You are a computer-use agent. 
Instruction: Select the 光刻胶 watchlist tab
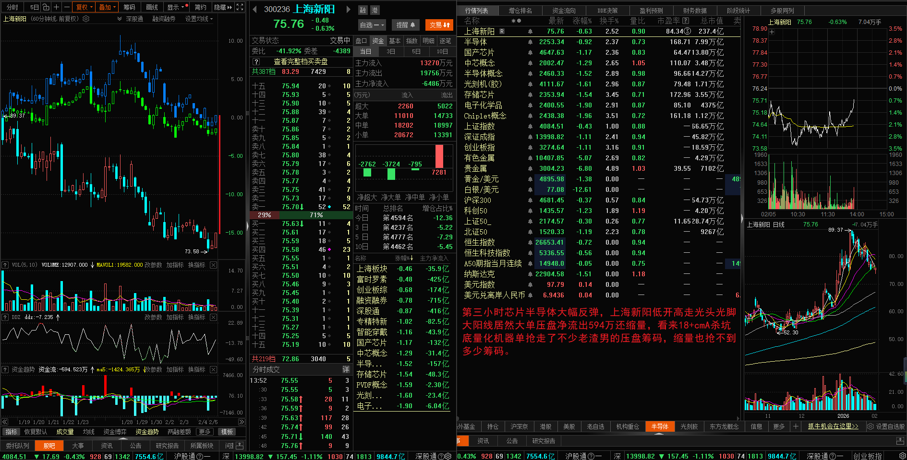point(689,426)
